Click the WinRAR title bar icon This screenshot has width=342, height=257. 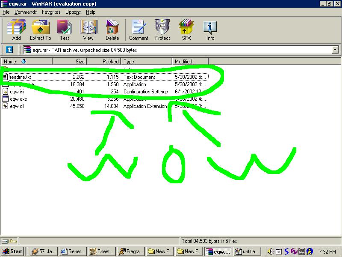click(4, 4)
